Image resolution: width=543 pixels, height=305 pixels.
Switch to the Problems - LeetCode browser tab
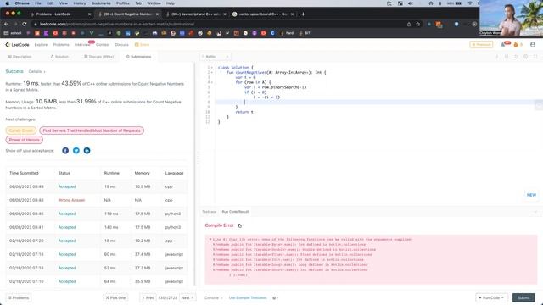click(59, 14)
